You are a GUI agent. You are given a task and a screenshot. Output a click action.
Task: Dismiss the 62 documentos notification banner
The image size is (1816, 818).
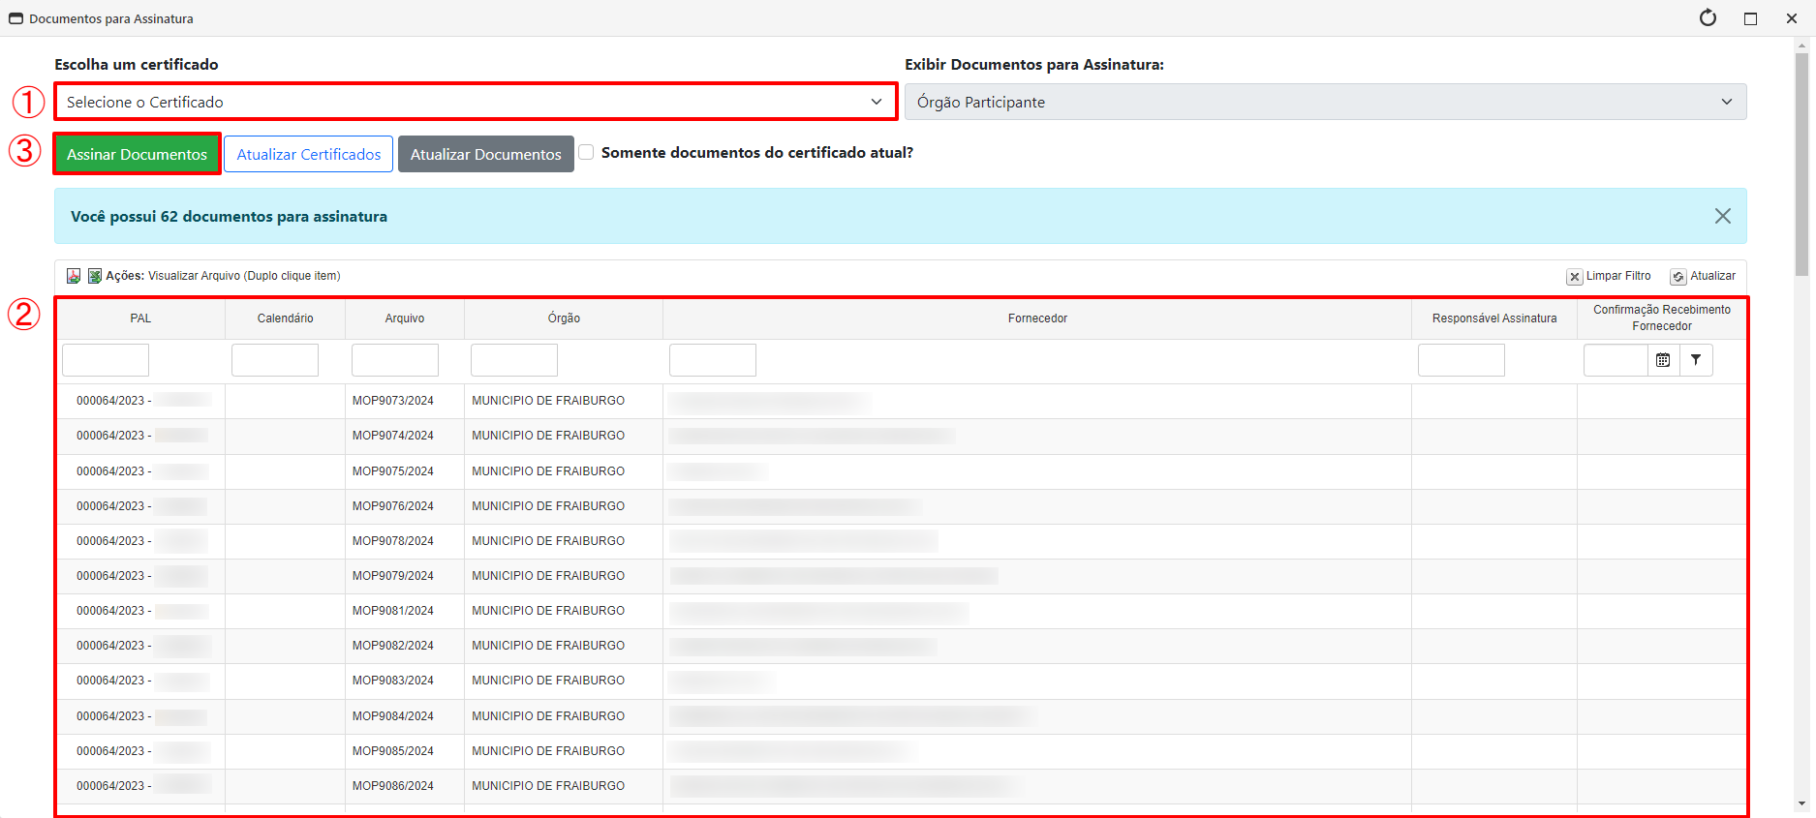[x=1722, y=216]
